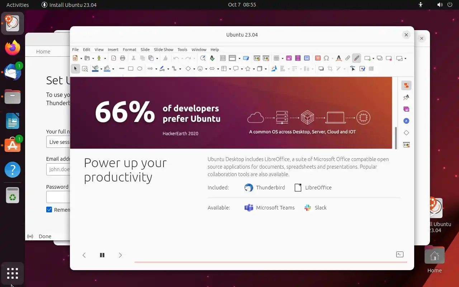Open the App Center dock icon

(x=13, y=145)
